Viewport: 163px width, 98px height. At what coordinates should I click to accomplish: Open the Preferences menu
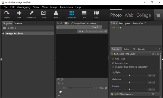[66, 7]
